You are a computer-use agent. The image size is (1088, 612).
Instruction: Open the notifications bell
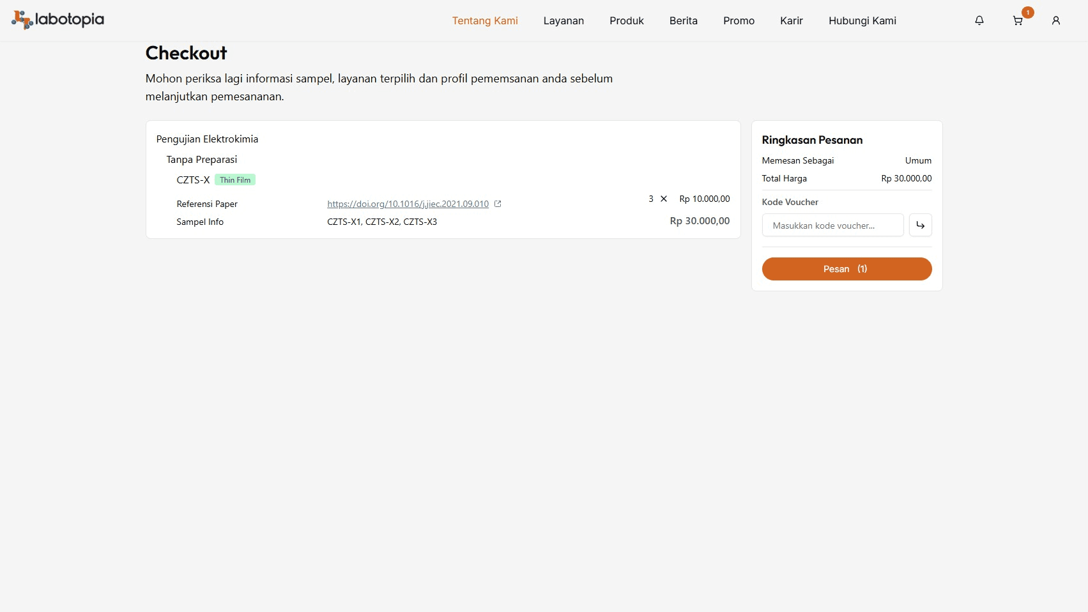click(979, 20)
